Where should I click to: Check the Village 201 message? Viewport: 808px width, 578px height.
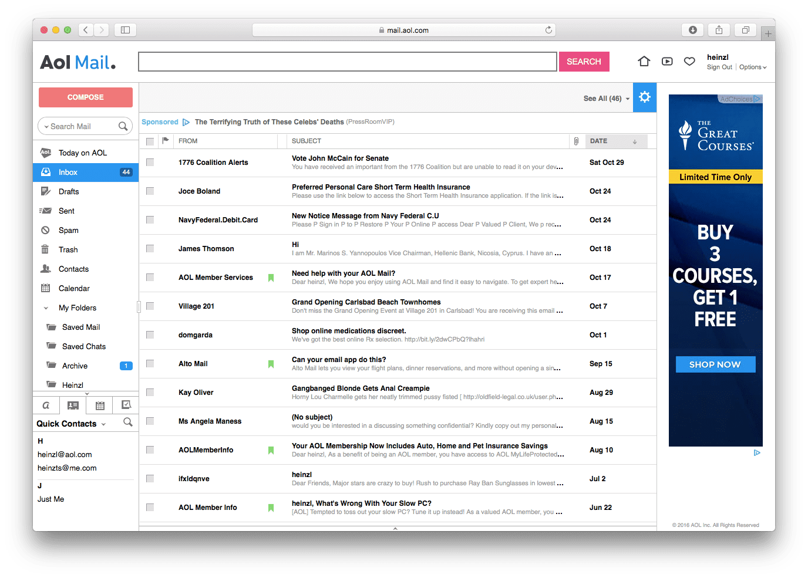150,306
